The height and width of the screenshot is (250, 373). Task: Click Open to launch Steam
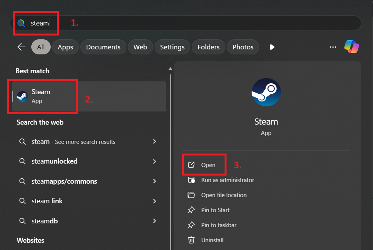coord(204,164)
